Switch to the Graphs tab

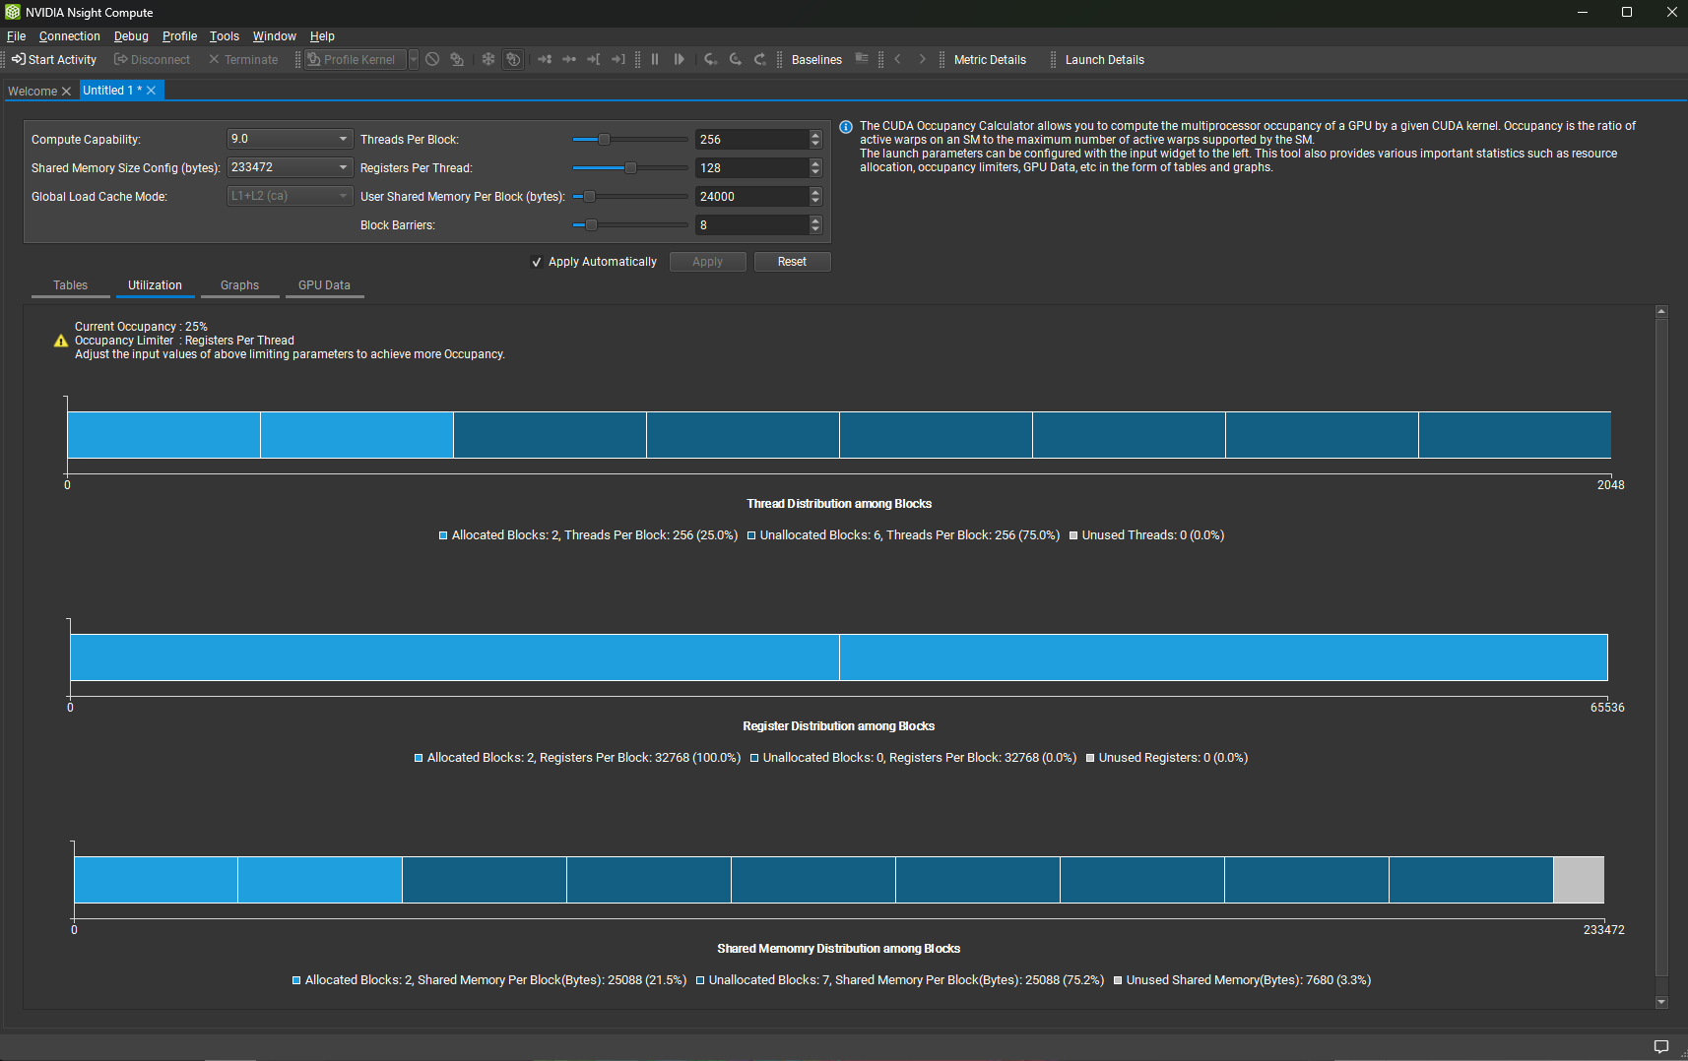[x=239, y=285]
